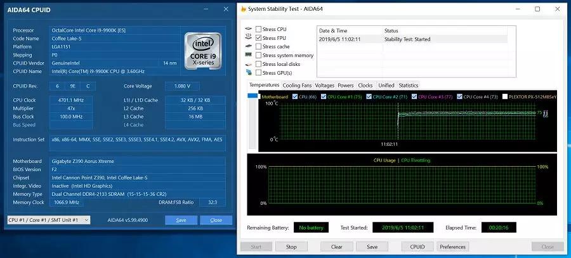Click the '00:20:16' elapsed time field
This screenshot has height=258, width=571.
[x=499, y=228]
